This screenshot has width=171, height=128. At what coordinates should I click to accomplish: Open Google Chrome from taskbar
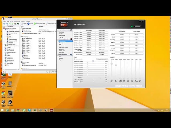[x=18, y=110]
